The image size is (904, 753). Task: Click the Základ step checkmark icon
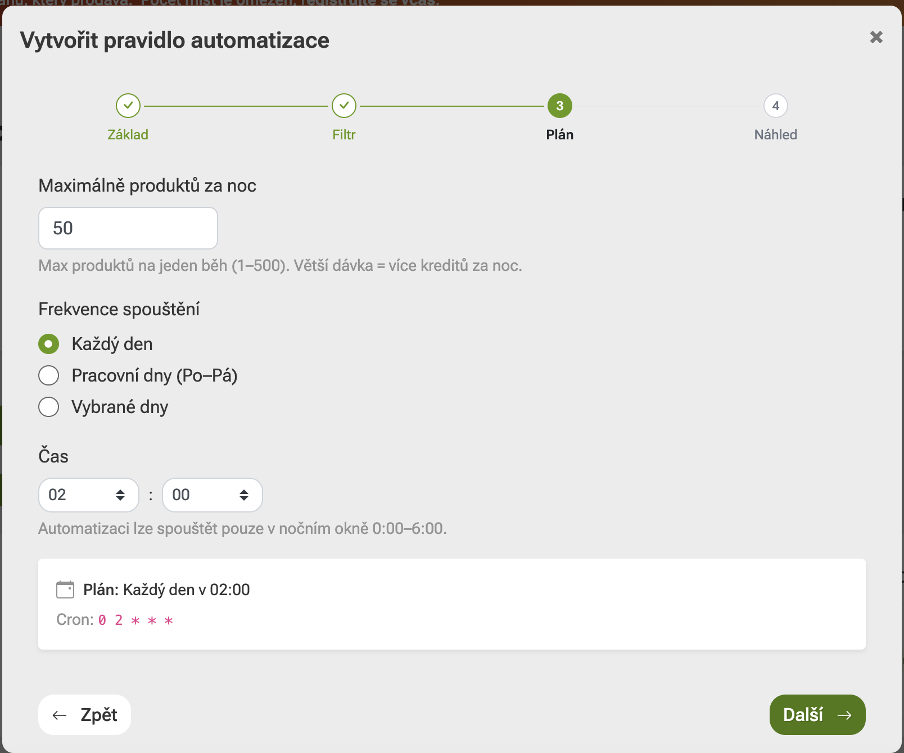click(x=128, y=106)
